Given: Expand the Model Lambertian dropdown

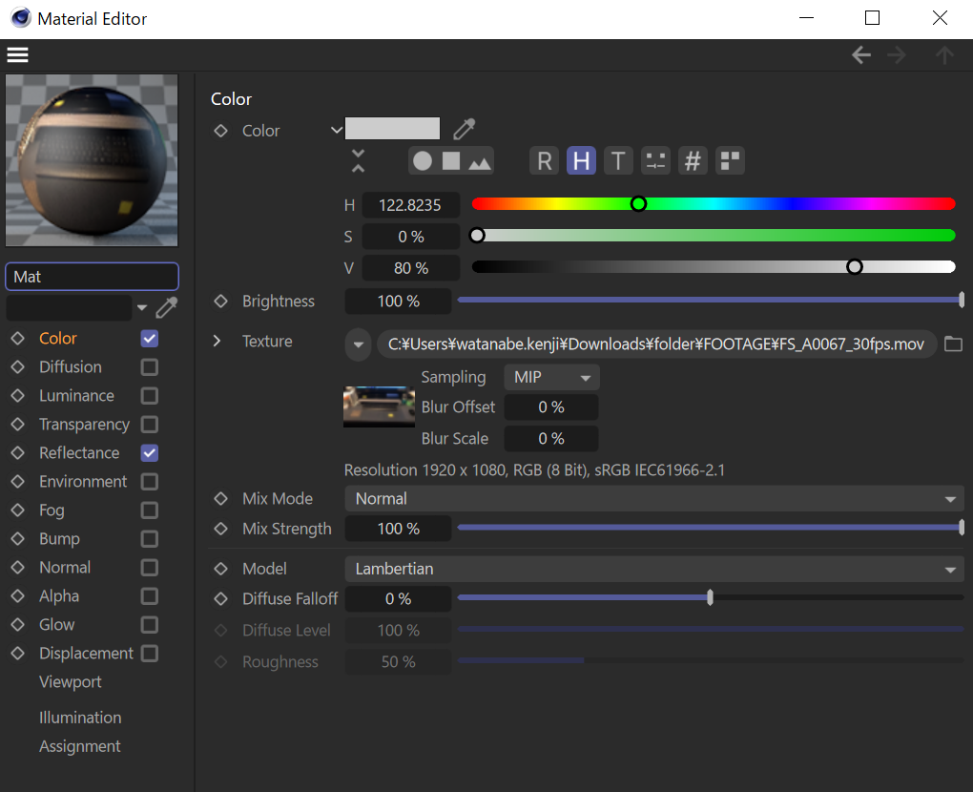Looking at the screenshot, I should coord(653,569).
